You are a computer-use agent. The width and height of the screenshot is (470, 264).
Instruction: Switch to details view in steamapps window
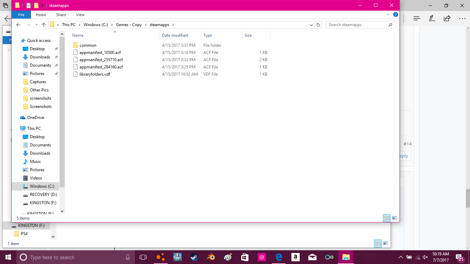tap(387, 218)
